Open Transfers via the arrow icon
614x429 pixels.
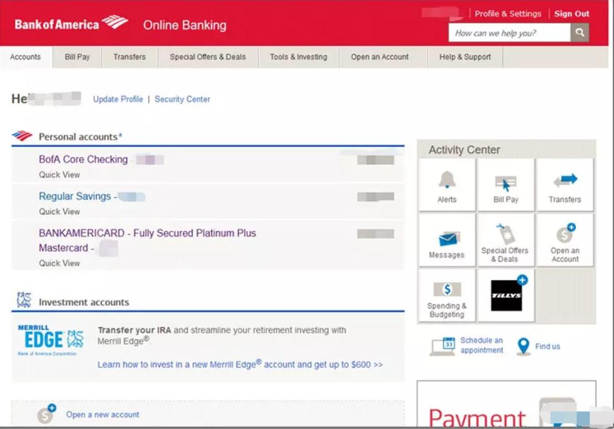[565, 184]
